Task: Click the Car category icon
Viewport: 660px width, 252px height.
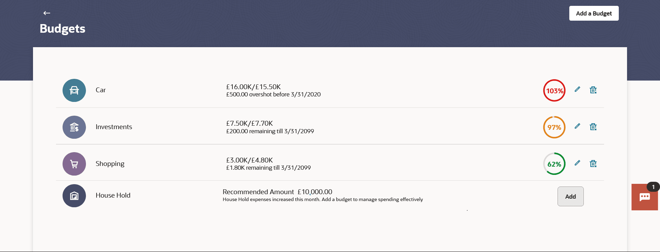Action: tap(74, 91)
